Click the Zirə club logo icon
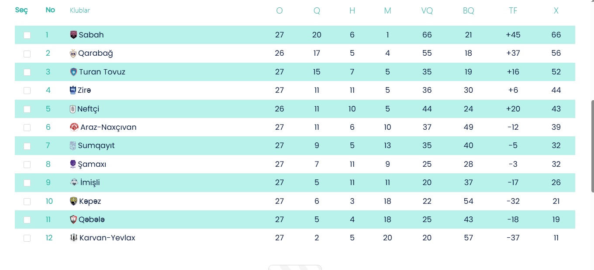The height and width of the screenshot is (270, 594). (73, 90)
